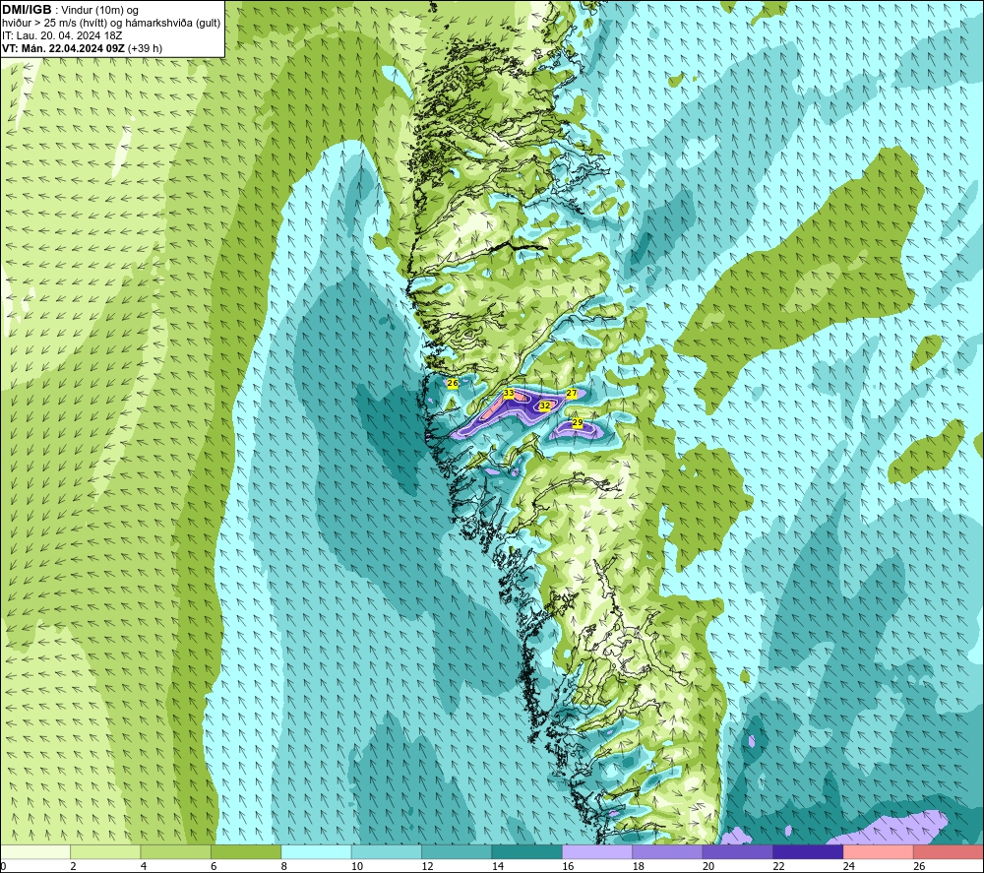Pick the 14–16 m/s dark teal scale swatch
This screenshot has width=984, height=873.
pos(527,851)
